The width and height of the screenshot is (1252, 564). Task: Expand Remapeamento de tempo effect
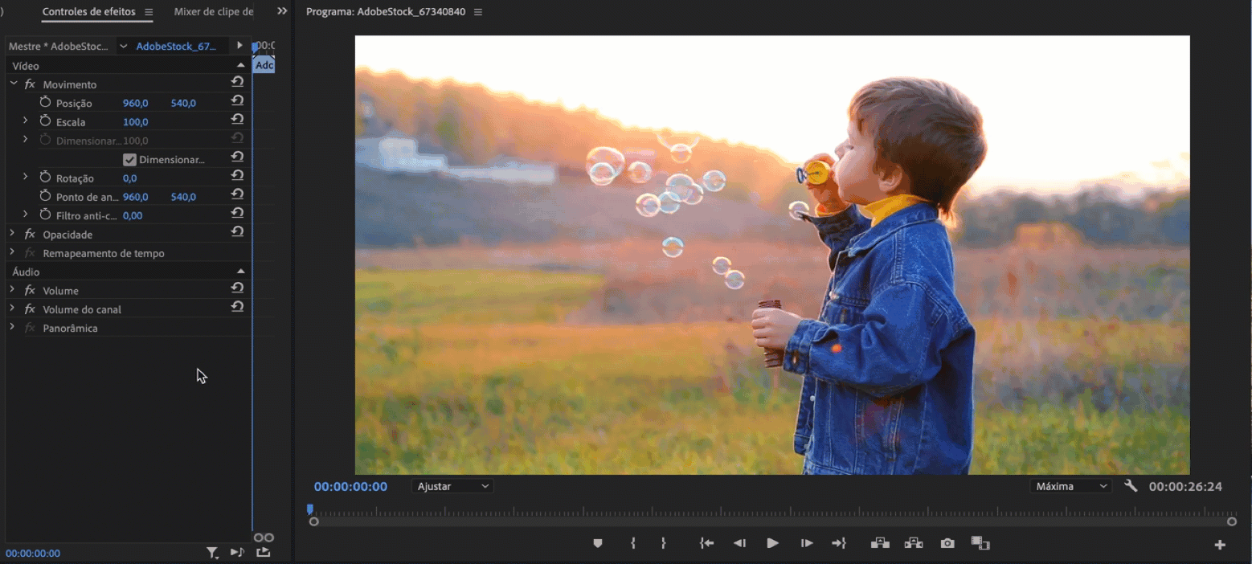click(x=12, y=252)
